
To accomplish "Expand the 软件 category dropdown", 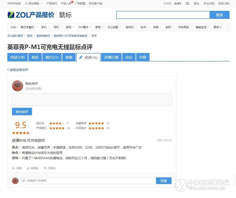I will click(x=145, y=27).
